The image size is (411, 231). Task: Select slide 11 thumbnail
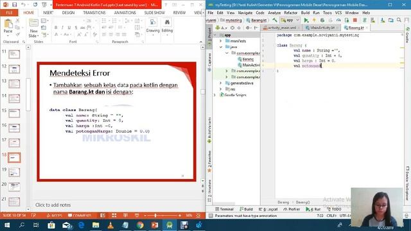point(14,54)
